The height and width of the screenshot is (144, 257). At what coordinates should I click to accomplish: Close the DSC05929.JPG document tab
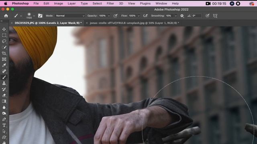[x=12, y=23]
